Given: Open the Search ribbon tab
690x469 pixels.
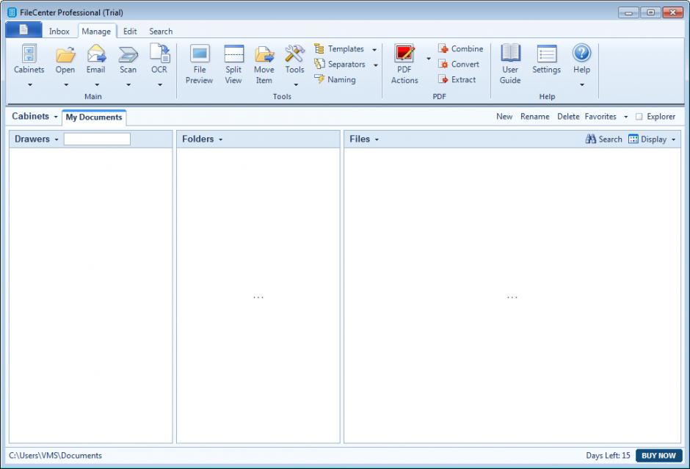Looking at the screenshot, I should [161, 32].
